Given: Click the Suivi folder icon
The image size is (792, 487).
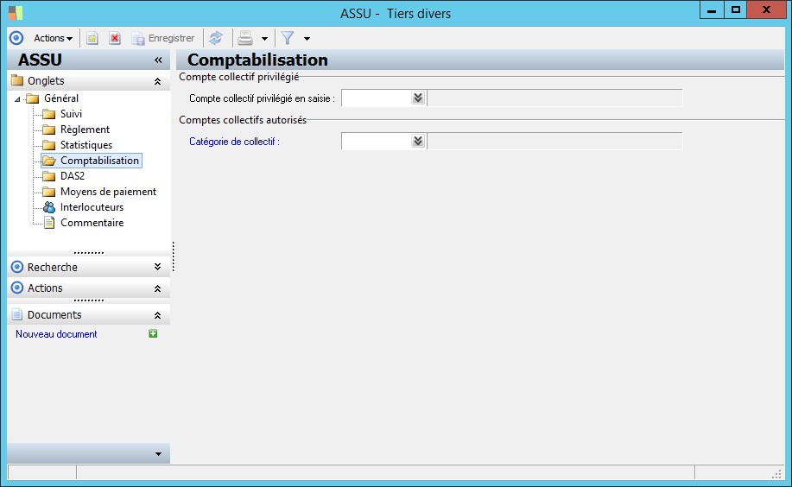Looking at the screenshot, I should [x=49, y=114].
